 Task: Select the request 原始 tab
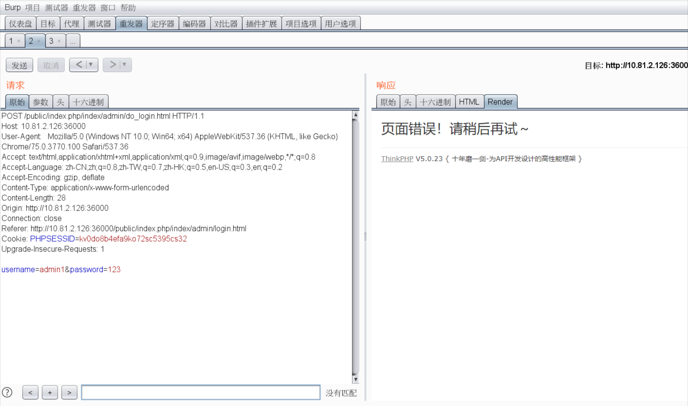pyautogui.click(x=17, y=102)
